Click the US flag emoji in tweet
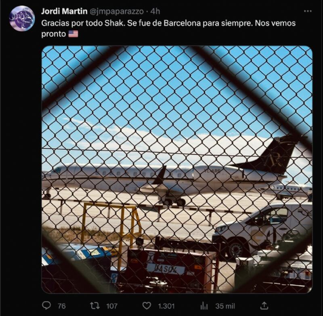Image resolution: width=323 pixels, height=316 pixels. [x=73, y=34]
